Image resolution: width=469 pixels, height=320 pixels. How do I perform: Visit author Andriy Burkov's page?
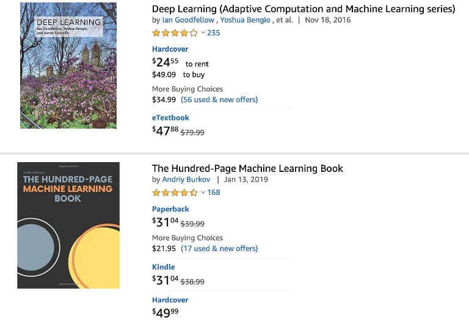click(186, 180)
